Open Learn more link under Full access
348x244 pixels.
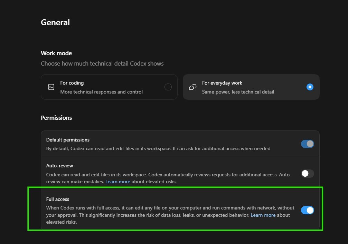pos(263,215)
